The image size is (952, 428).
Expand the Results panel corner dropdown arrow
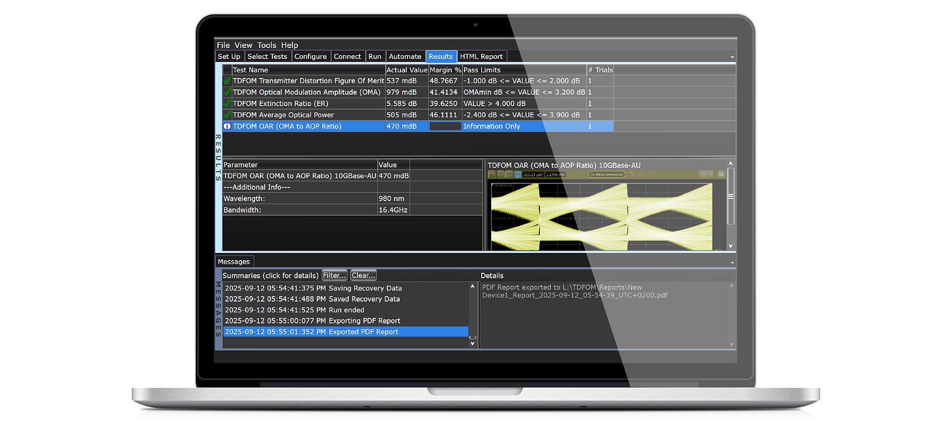(x=732, y=58)
